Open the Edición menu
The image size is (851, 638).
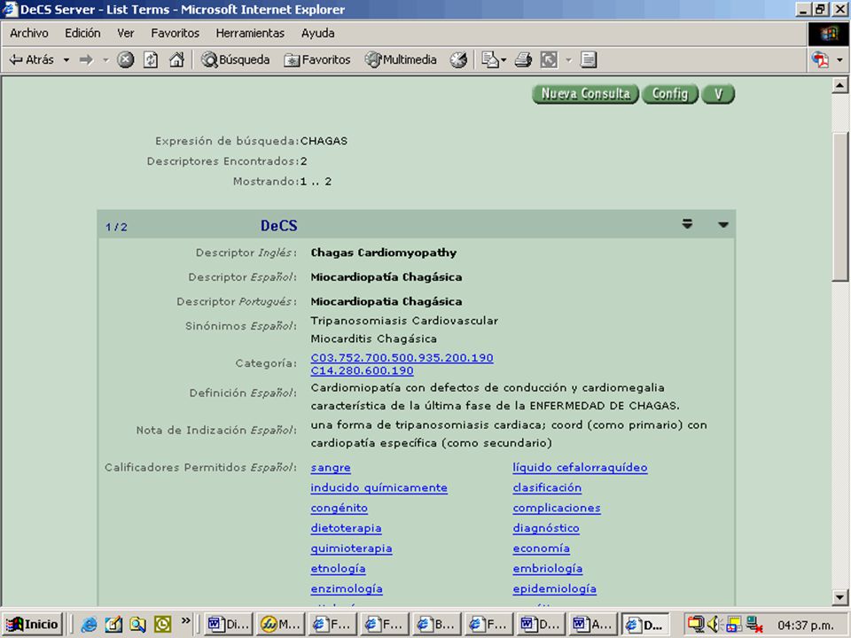pyautogui.click(x=82, y=33)
